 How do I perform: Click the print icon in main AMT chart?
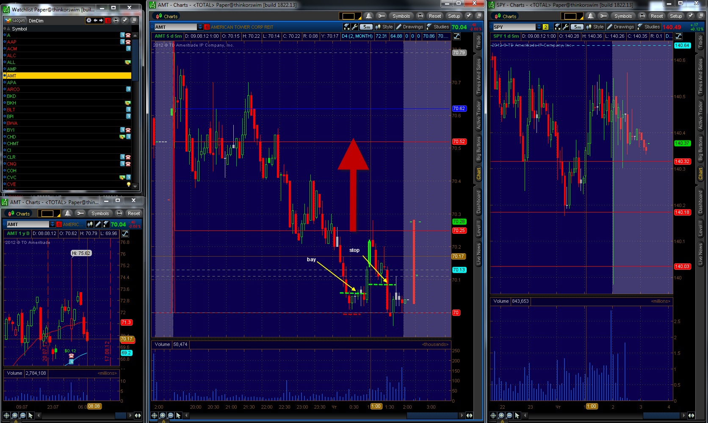[x=420, y=16]
